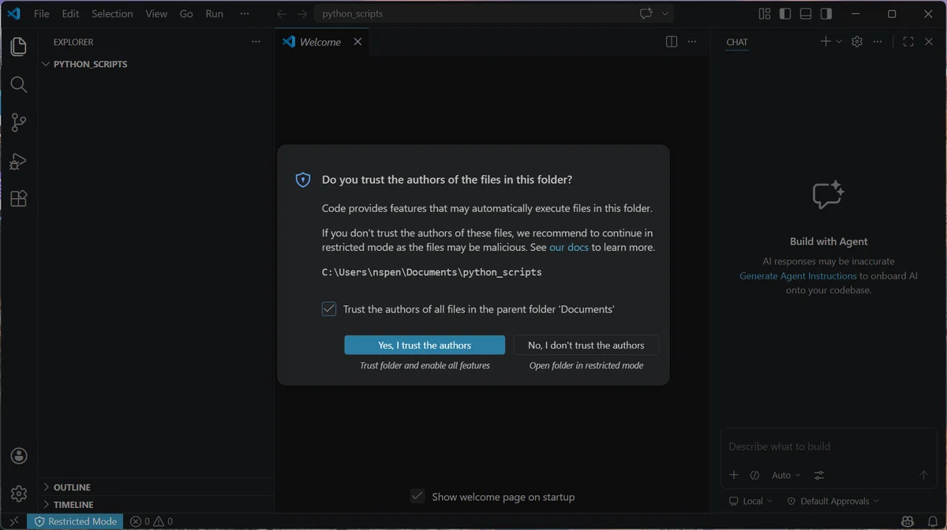
Task: Click the VS Code logo in title bar
Action: 13,14
